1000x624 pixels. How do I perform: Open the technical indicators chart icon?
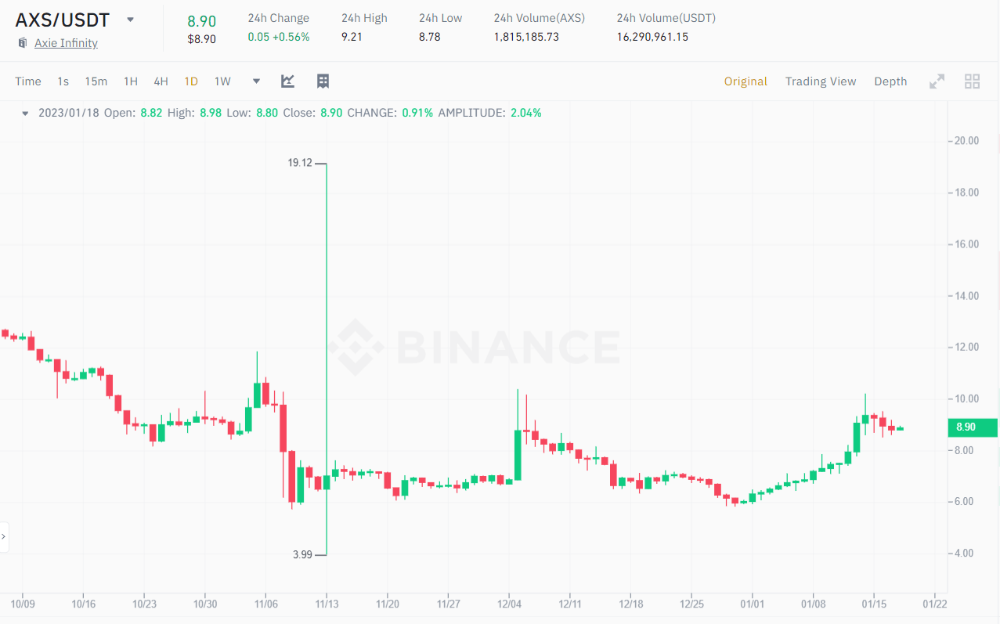click(287, 81)
